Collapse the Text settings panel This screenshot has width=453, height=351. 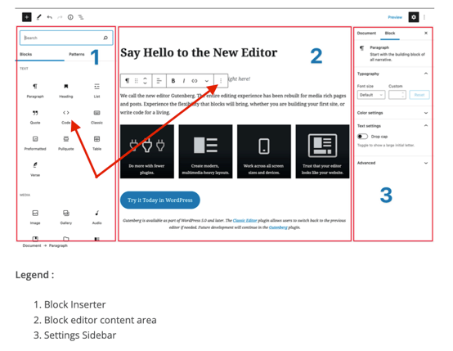click(x=392, y=126)
